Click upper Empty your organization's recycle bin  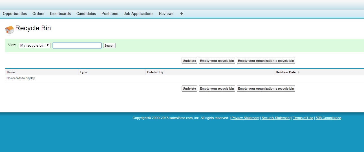tap(266, 61)
